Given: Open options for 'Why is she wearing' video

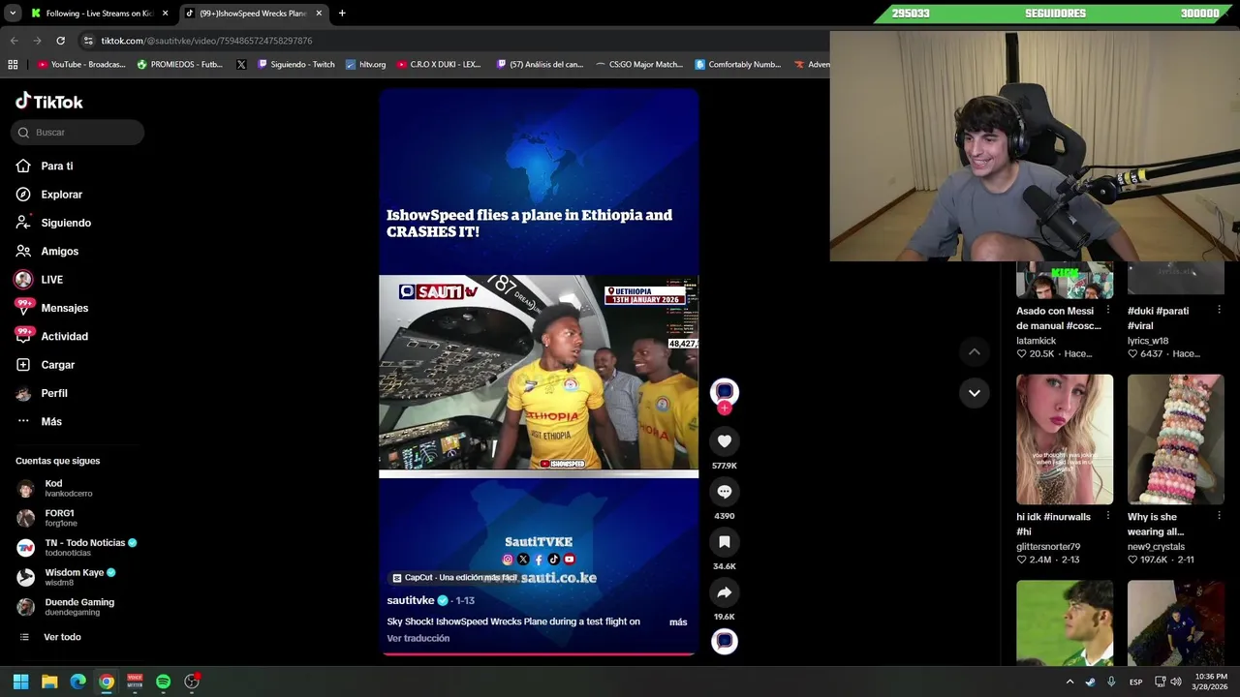Looking at the screenshot, I should click(x=1219, y=517).
